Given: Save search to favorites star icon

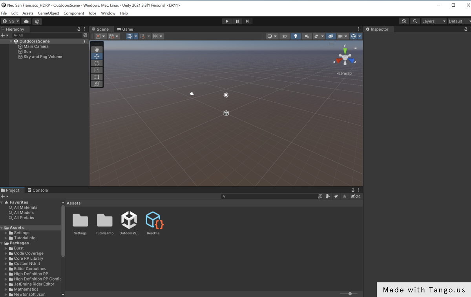Looking at the screenshot, I should pos(345,196).
